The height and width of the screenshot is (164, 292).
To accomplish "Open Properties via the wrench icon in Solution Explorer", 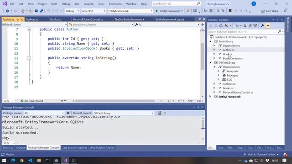I will pyautogui.click(x=262, y=26).
